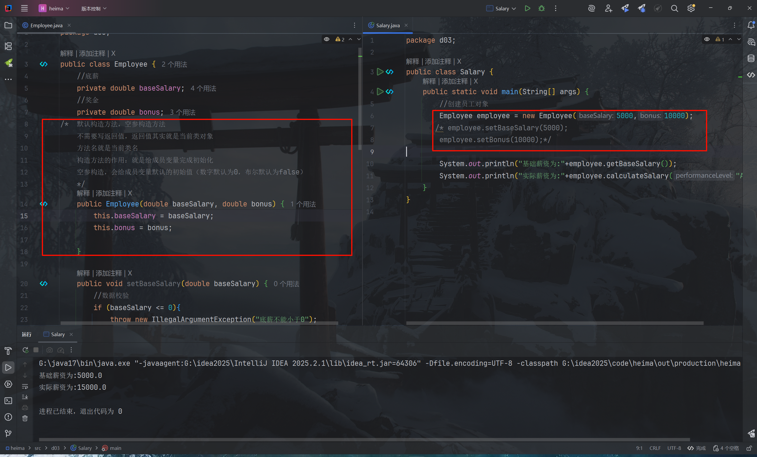The image size is (757, 457).
Task: Open the 版本控制 dropdown menu
Action: [x=94, y=8]
